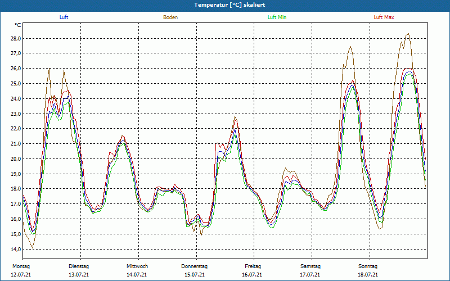Click the Boden peak above 28 on Sunday
The image size is (450, 281).
pos(408,34)
